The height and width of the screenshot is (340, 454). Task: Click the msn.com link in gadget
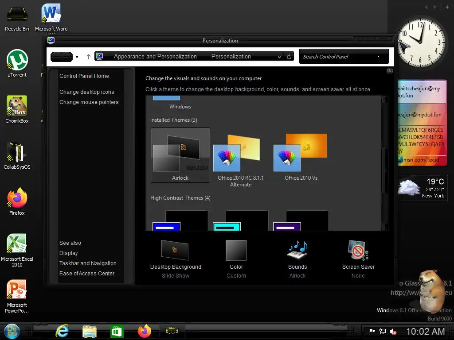point(421,160)
